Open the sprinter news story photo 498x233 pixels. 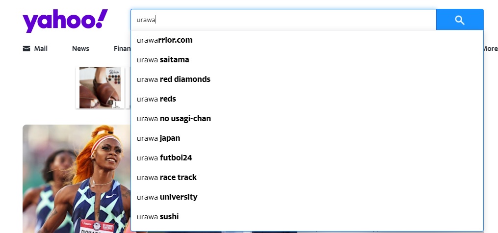(x=76, y=179)
